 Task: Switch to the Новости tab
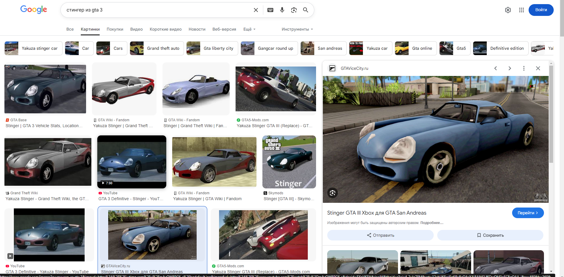197,29
